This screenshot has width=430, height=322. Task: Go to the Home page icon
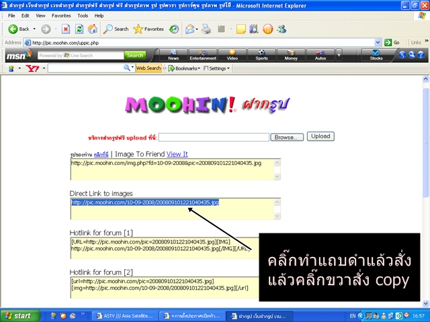(x=93, y=29)
